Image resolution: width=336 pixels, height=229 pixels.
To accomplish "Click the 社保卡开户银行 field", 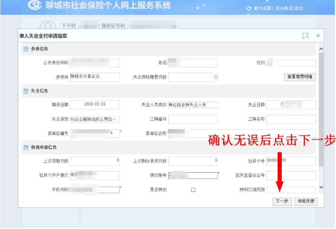I will point(95,175).
